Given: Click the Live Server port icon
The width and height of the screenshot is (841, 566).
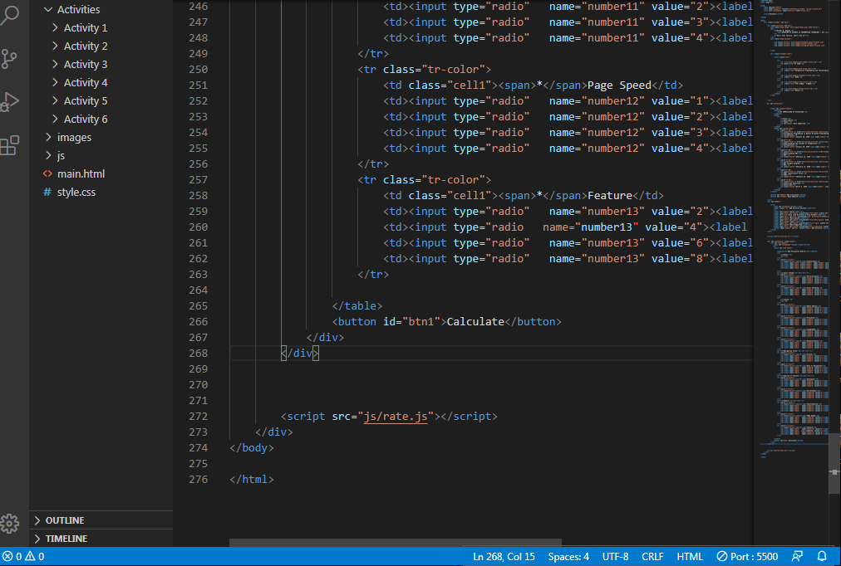Looking at the screenshot, I should pyautogui.click(x=722, y=556).
